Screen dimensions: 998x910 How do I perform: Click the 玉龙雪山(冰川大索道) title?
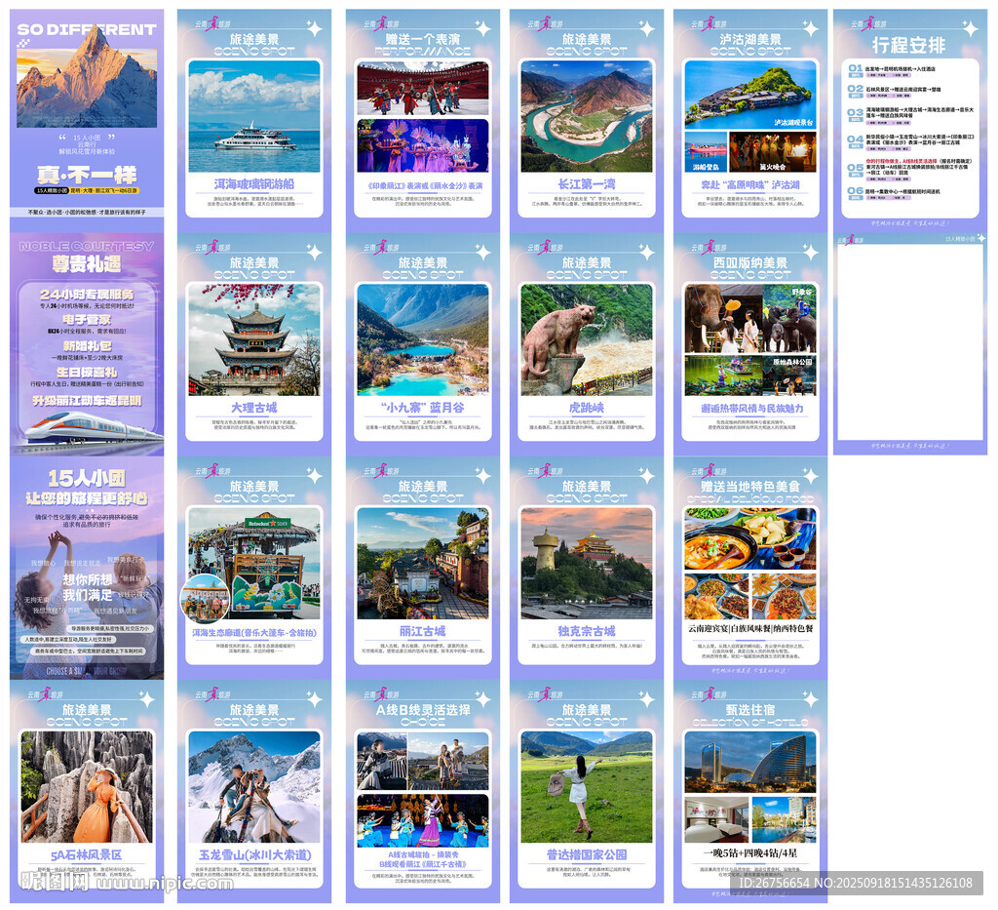(254, 854)
